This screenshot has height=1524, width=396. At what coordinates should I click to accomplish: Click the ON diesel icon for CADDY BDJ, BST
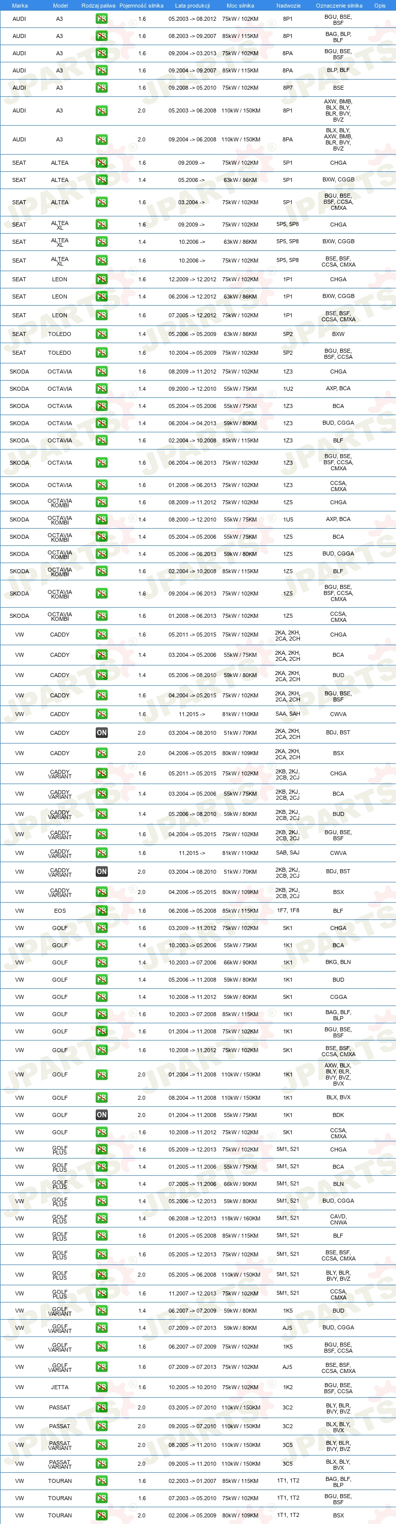pyautogui.click(x=102, y=732)
